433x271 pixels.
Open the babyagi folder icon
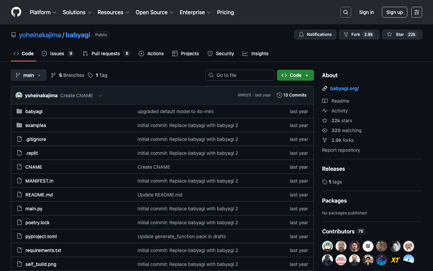[19, 111]
